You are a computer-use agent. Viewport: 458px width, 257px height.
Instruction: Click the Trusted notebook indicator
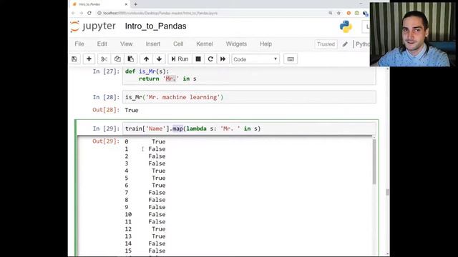[326, 44]
